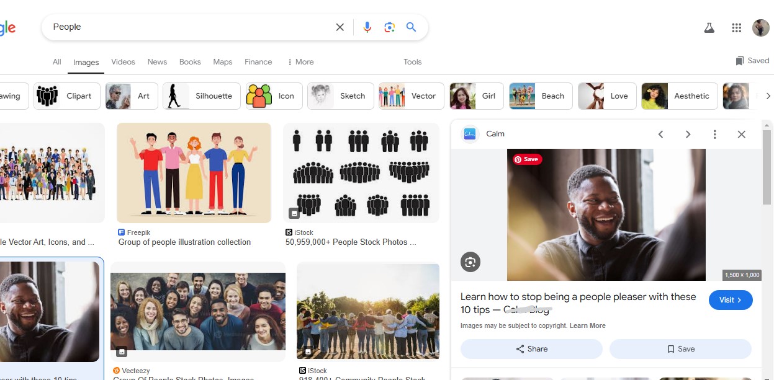Open your Saved collections
Screen dimensions: 774x380
coord(752,60)
